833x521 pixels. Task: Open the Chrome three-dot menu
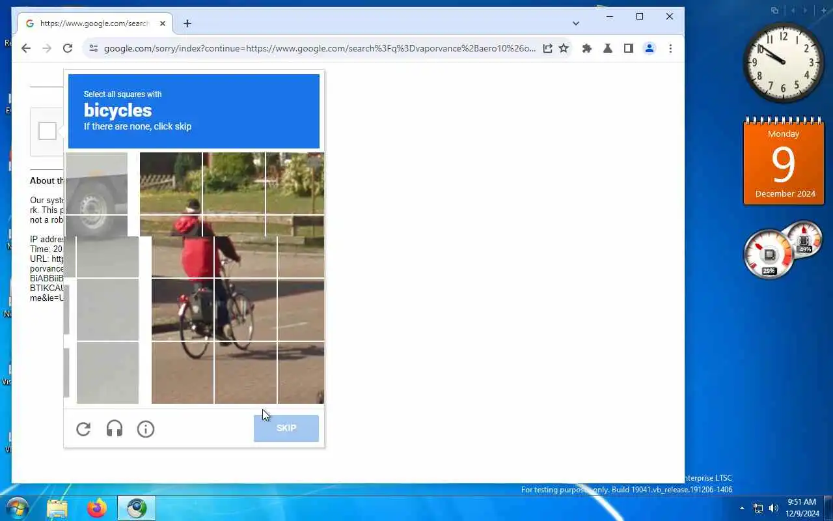point(670,48)
